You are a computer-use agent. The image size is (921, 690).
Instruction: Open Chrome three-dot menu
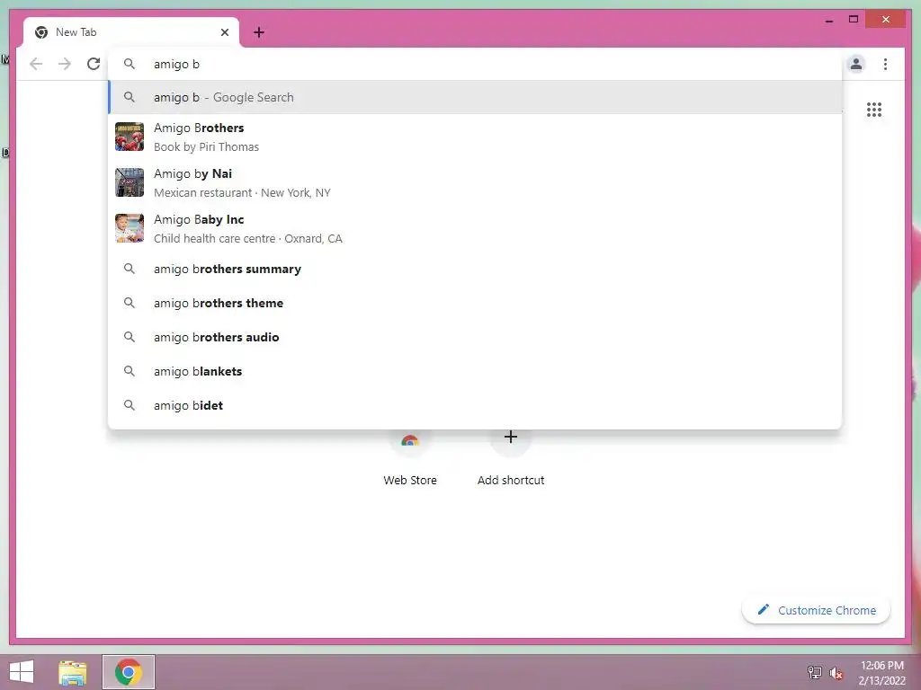[885, 64]
